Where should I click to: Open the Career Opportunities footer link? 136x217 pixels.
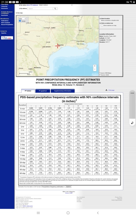click(x=117, y=200)
